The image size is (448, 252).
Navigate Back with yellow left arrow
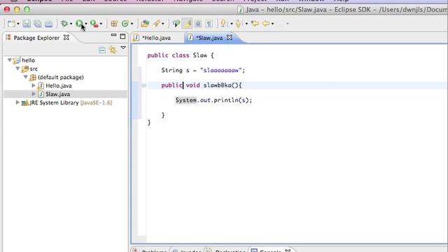[x=266, y=24]
